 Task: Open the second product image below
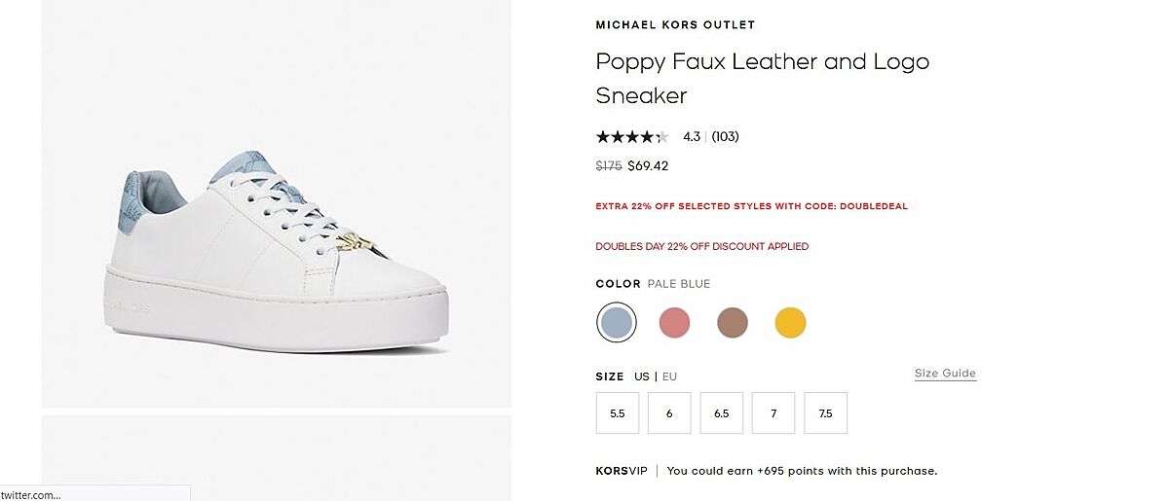point(277,457)
